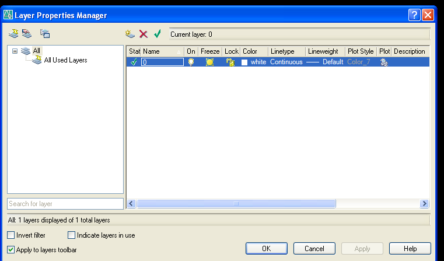Change the Default lineweight of layer 0
This screenshot has height=261, width=444.
point(325,62)
